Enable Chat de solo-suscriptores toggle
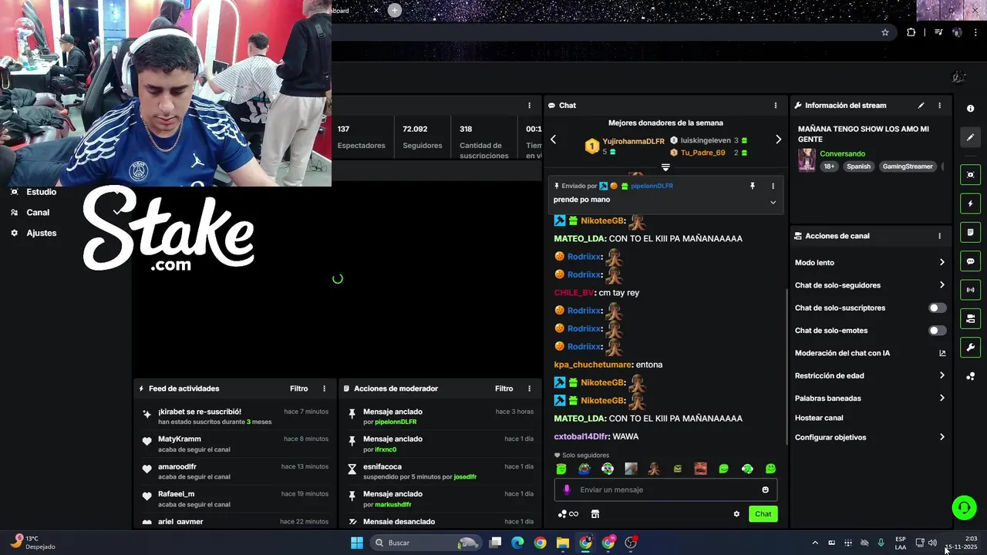Image resolution: width=987 pixels, height=555 pixels. 937,308
